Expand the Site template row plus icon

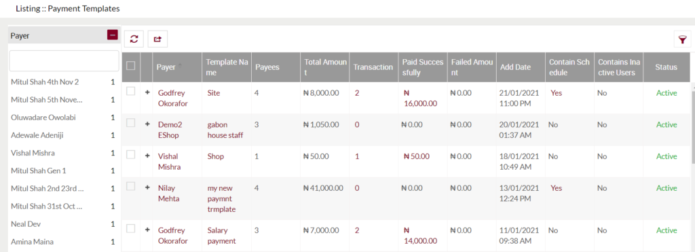tap(147, 92)
